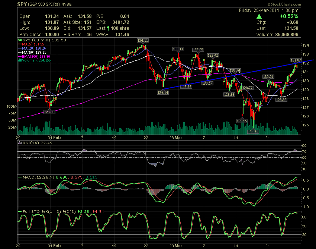
Task: Click the Prev Close value 130.90
Action: click(x=52, y=35)
